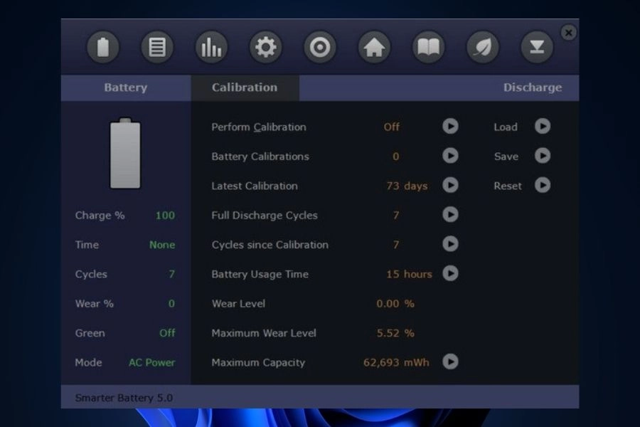Viewport: 640px width, 427px height.
Task: Click the Latest Calibration label
Action: tap(255, 186)
